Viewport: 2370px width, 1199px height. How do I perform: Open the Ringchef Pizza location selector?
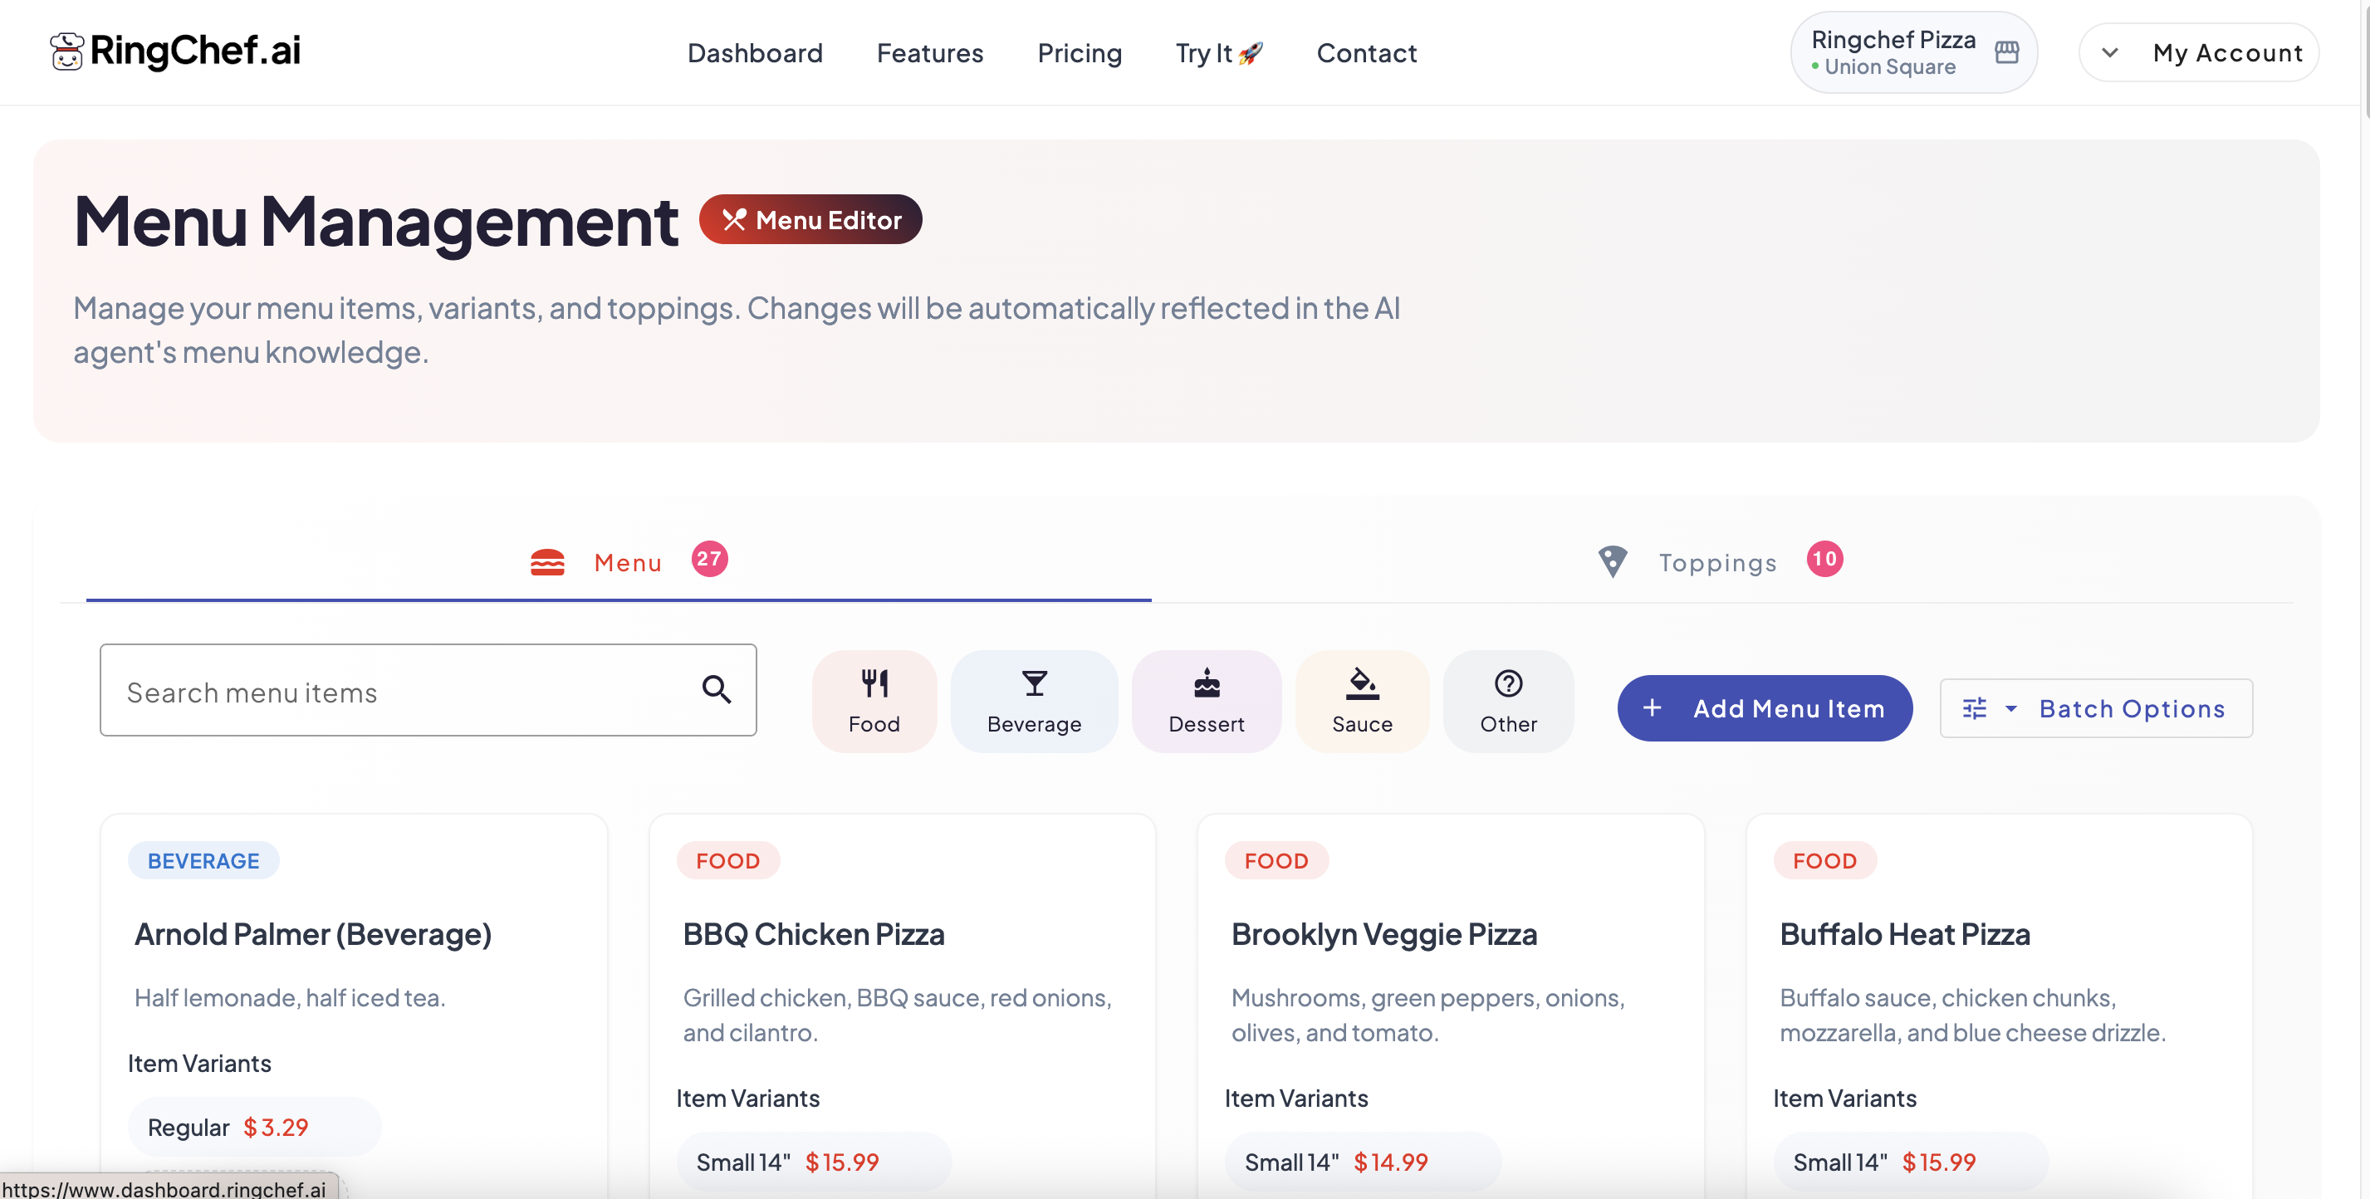1913,52
